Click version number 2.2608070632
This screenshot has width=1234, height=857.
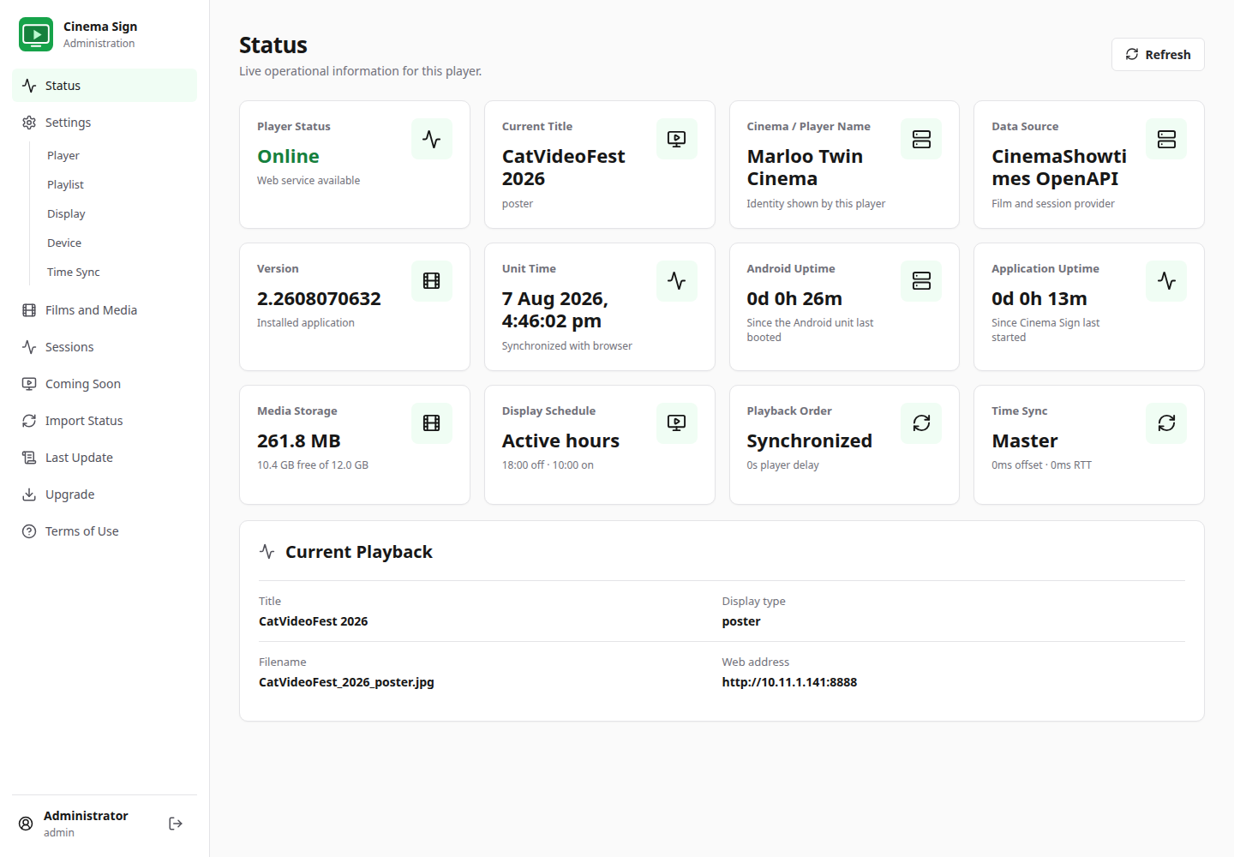[x=319, y=298]
